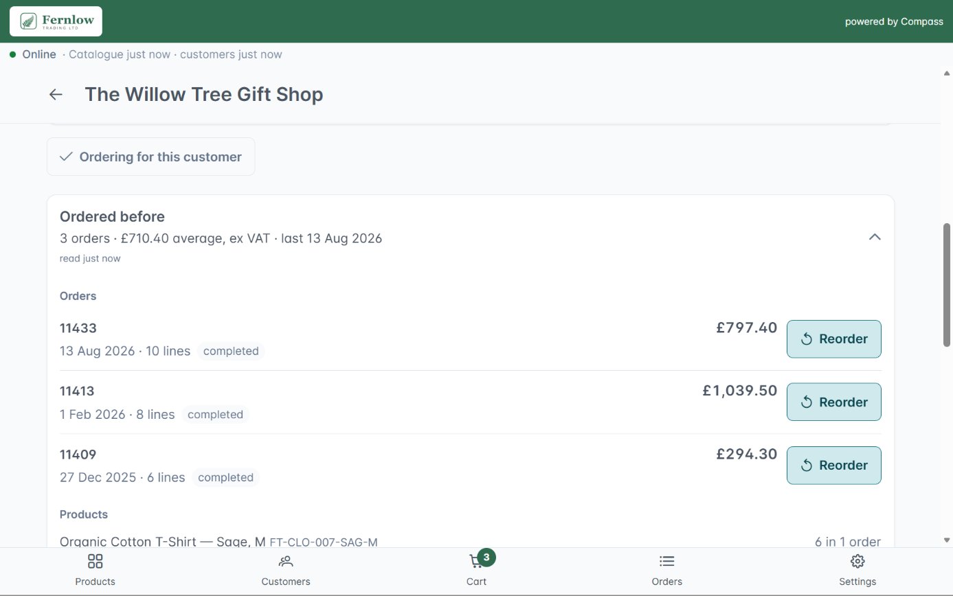Click 'powered by Compass' text
Viewport: 953px width, 596px height.
[x=894, y=21]
